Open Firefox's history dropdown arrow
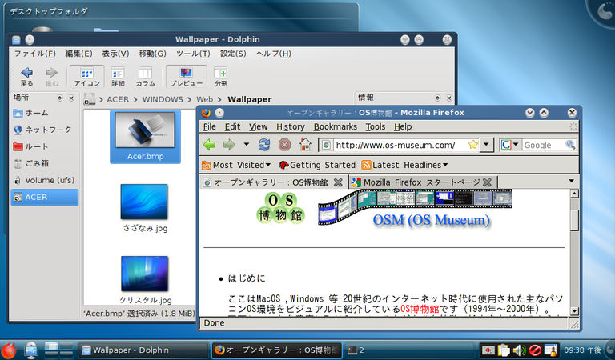The image size is (615, 360). point(247,145)
